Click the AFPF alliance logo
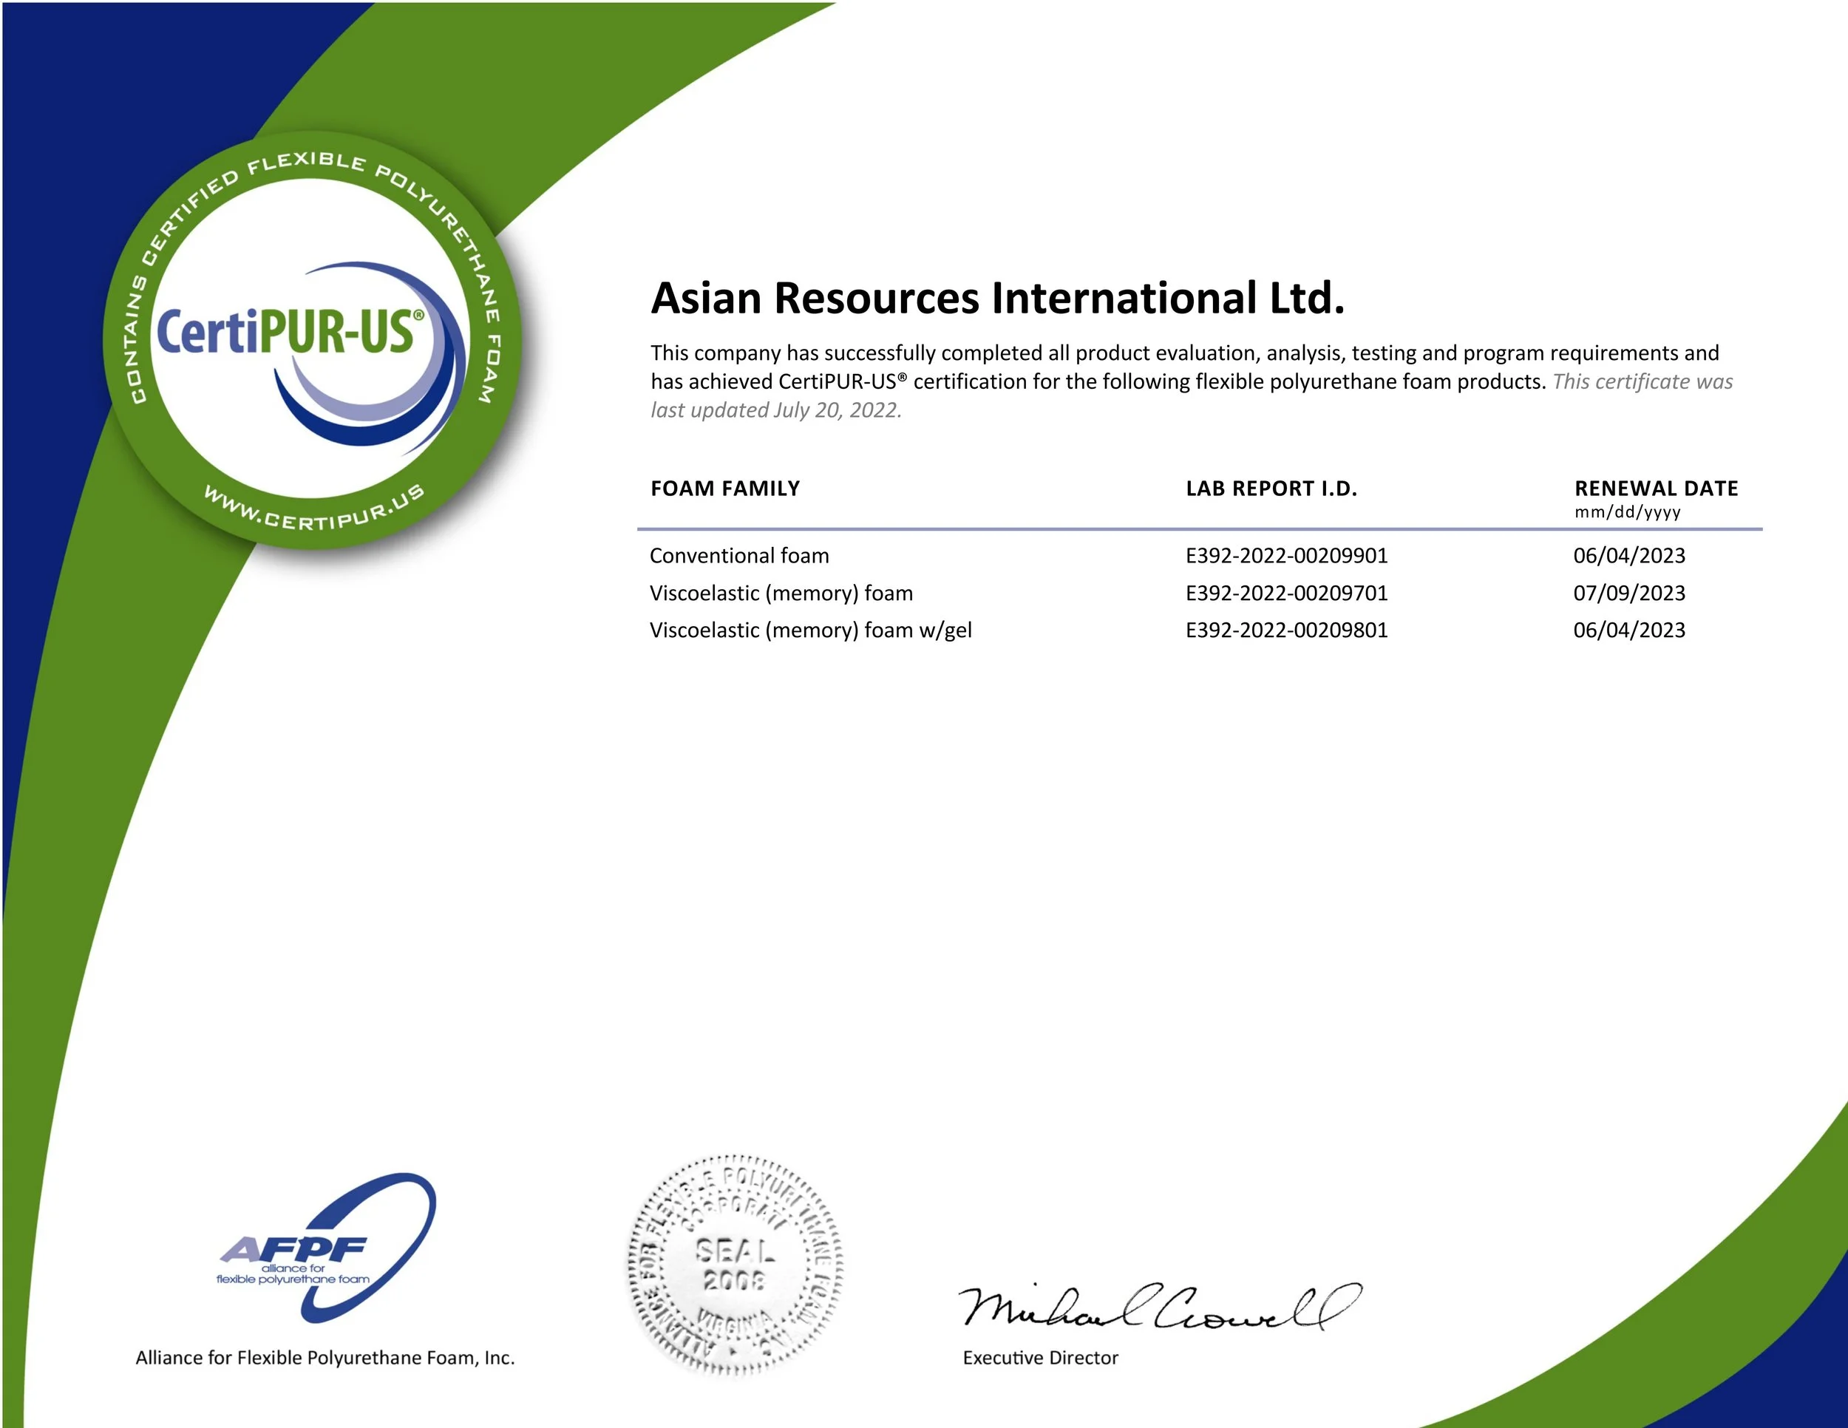 point(326,1248)
